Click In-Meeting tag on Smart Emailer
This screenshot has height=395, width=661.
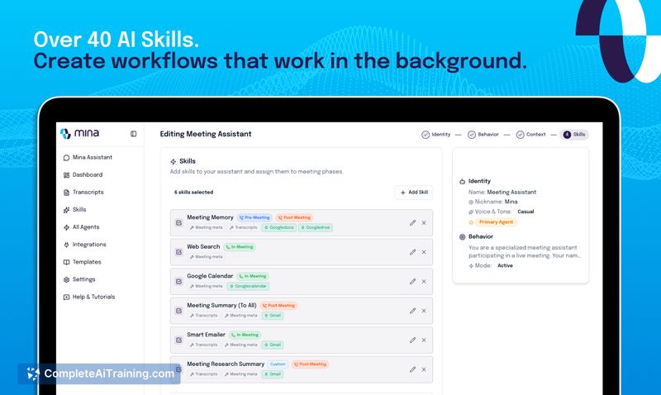(x=245, y=335)
